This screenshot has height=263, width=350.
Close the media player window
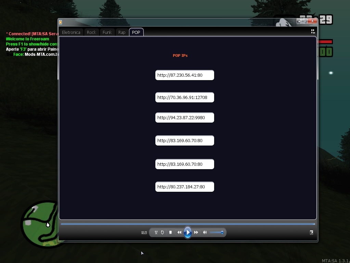pos(312,21)
